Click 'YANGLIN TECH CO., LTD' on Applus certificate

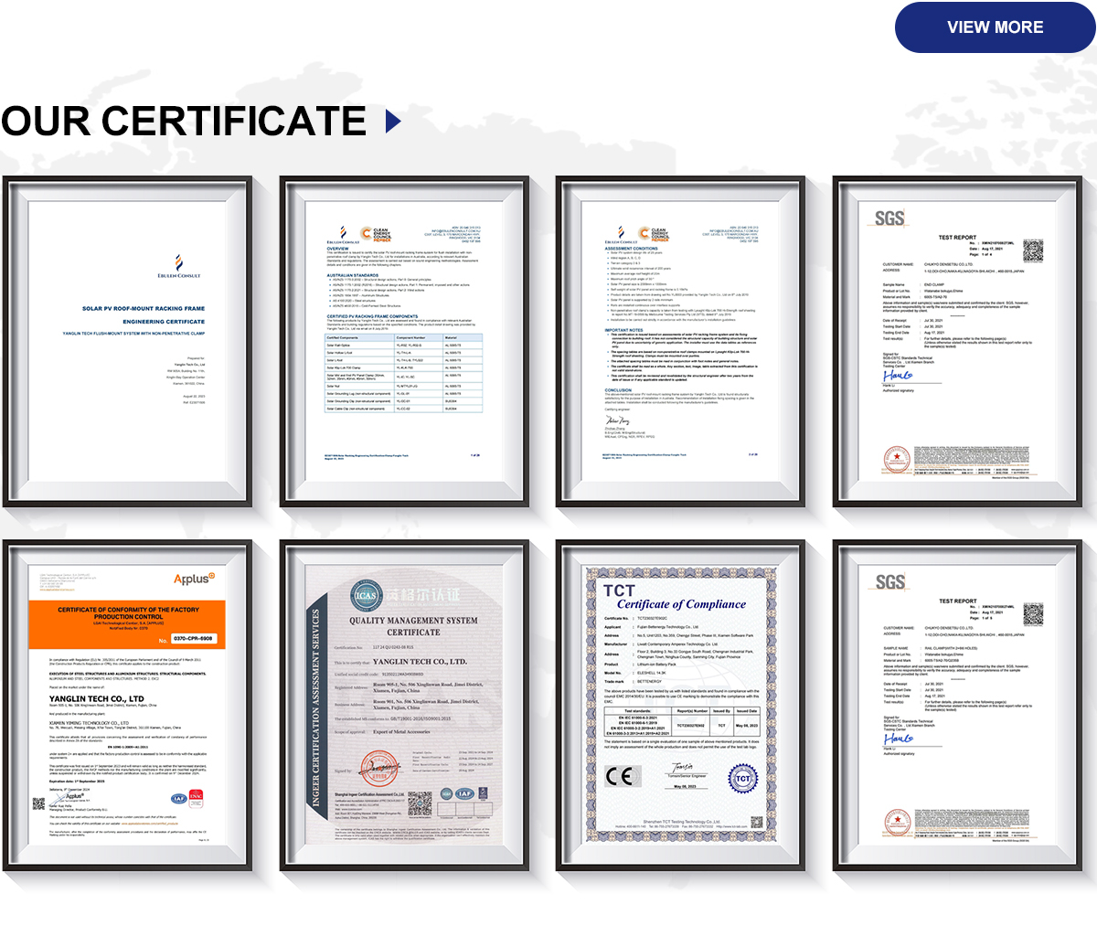click(97, 698)
